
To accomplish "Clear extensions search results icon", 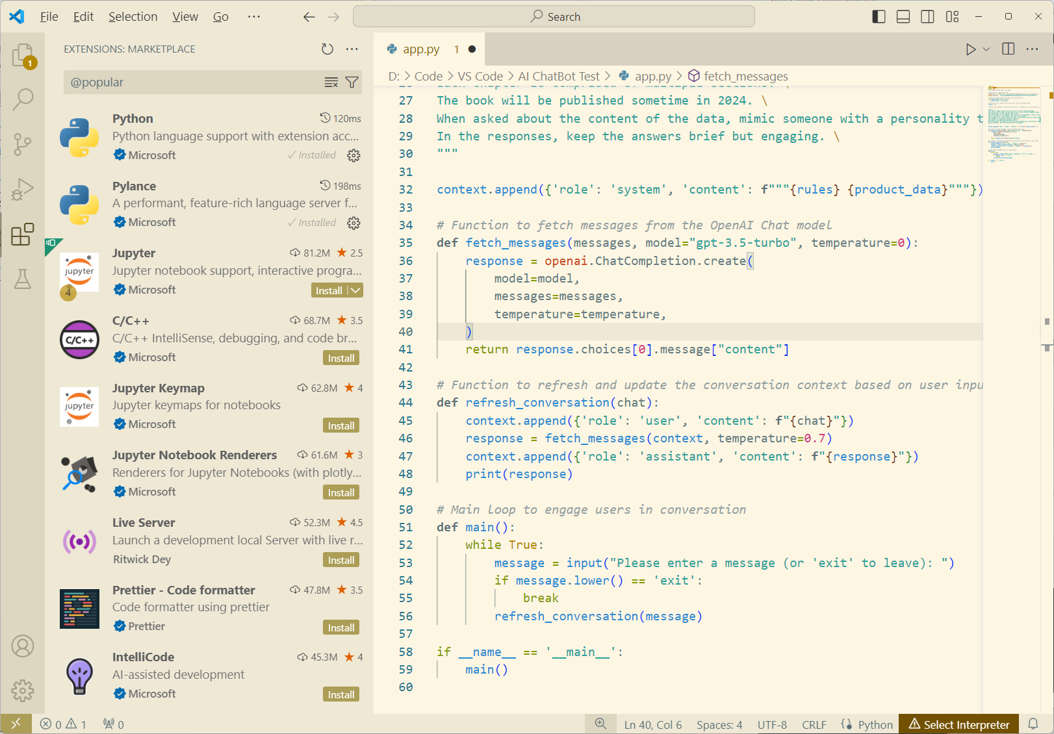I will (x=331, y=82).
